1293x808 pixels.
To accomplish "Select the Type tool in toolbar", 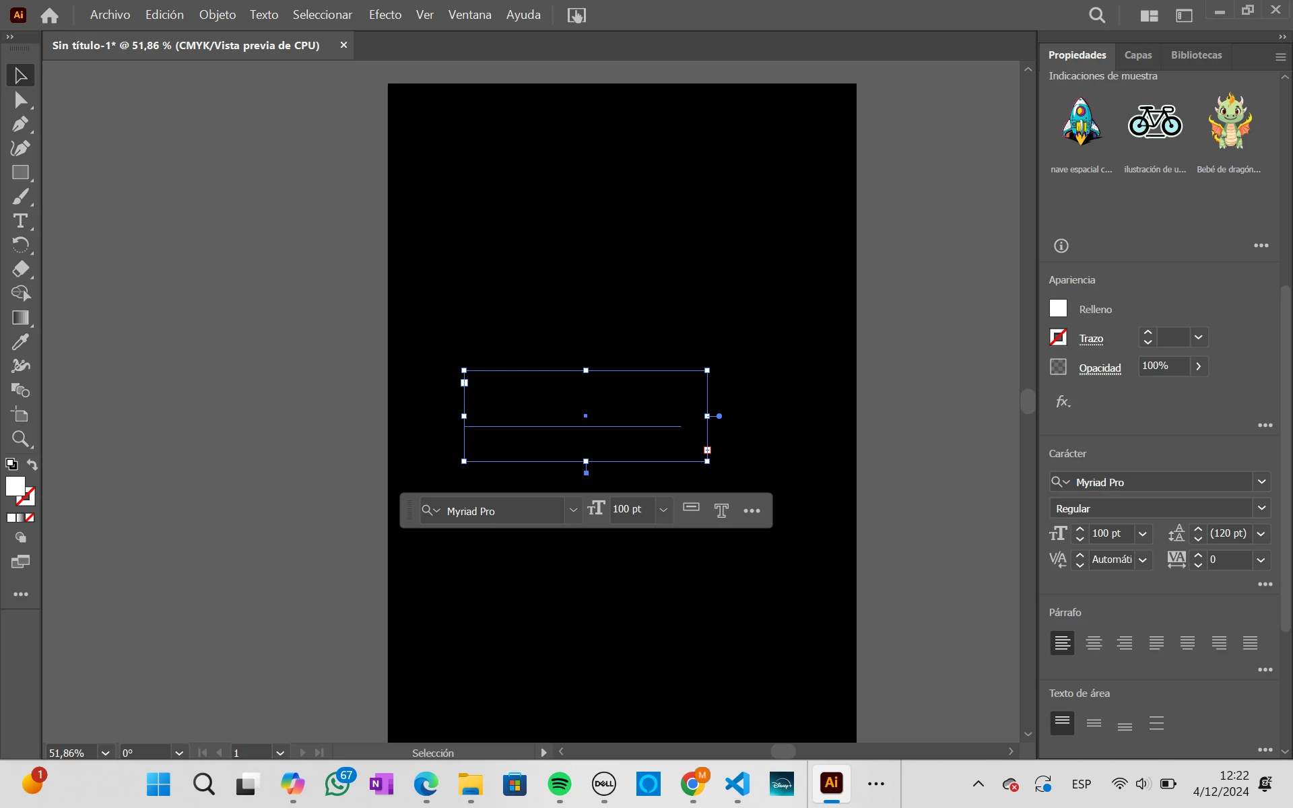I will [x=20, y=221].
